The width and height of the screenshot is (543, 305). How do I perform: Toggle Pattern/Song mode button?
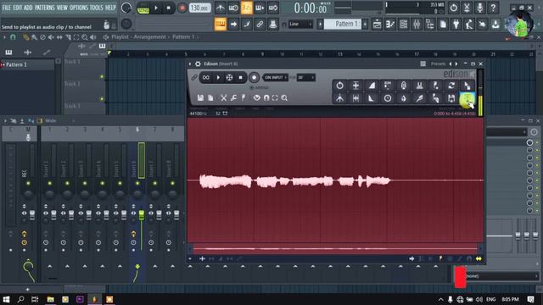(143, 8)
